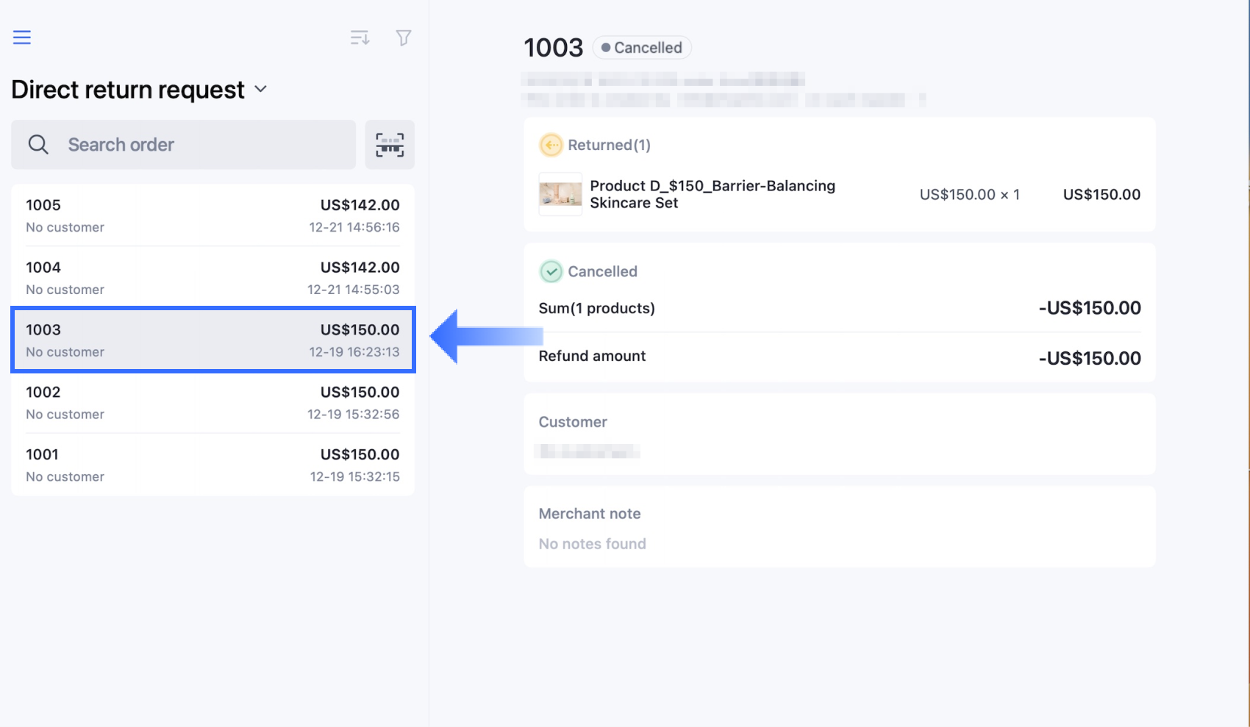Click the Product D Barrier-Balancing Skincare Set name
The width and height of the screenshot is (1250, 727).
point(712,194)
